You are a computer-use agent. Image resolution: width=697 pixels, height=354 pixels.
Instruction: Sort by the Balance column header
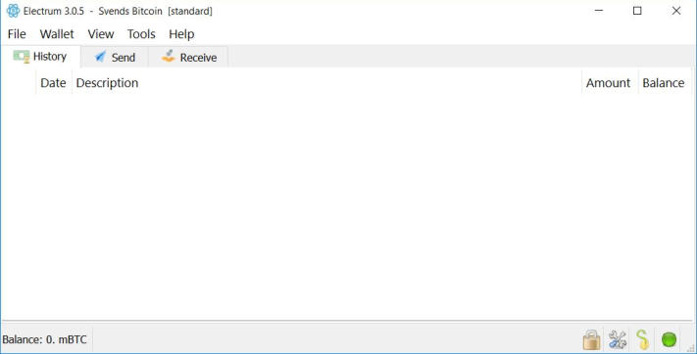point(665,83)
